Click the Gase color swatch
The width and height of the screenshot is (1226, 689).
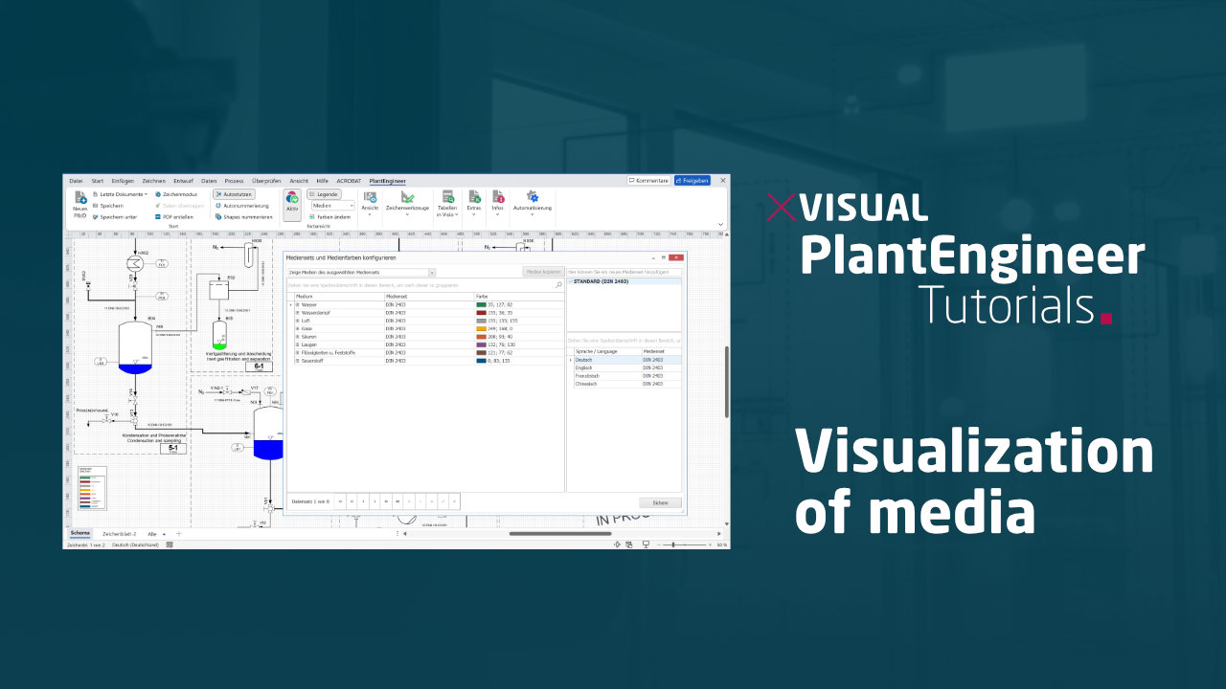[481, 328]
